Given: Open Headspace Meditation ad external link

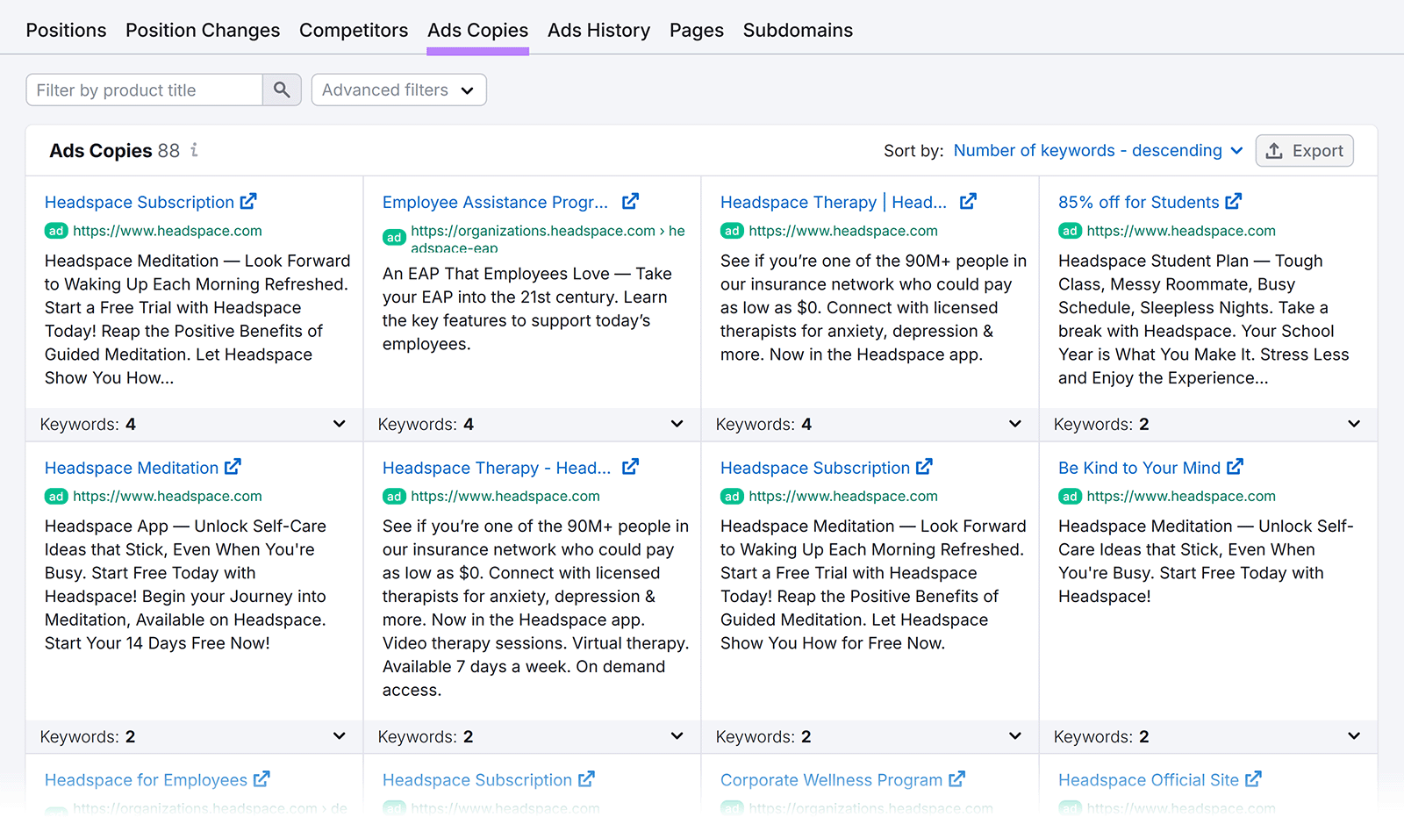Looking at the screenshot, I should pos(233,467).
